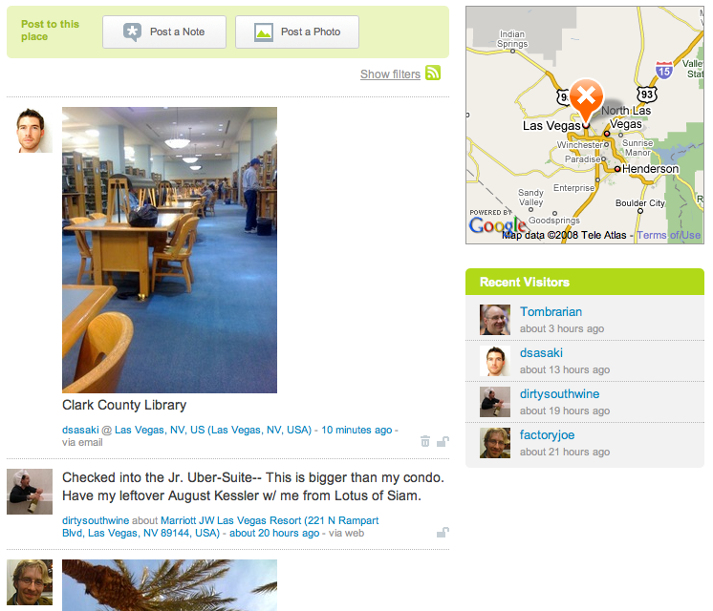Open Tombrarian's profile from Recent Visitors
Viewport: 713px width, 611px height.
pos(551,311)
